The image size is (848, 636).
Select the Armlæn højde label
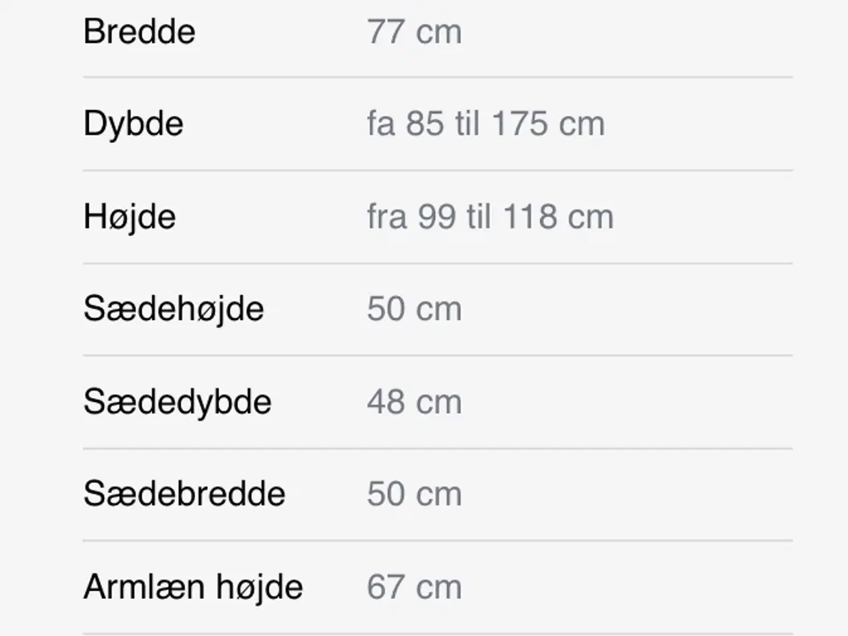click(193, 587)
